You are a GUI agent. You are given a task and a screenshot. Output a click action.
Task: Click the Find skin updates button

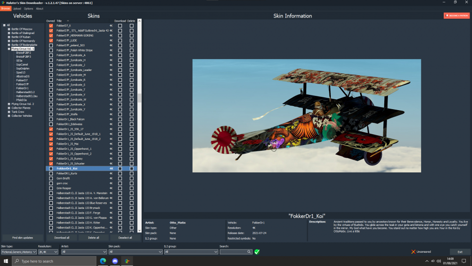pyautogui.click(x=23, y=237)
